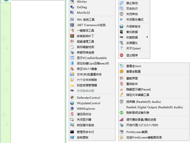
Task: Click the 控制面板 icon
Action: [72, 137]
